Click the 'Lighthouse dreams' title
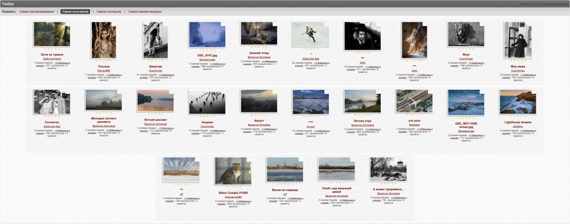 (518, 122)
